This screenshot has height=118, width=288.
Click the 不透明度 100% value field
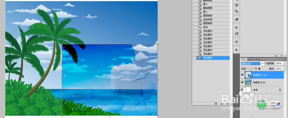[279, 63]
